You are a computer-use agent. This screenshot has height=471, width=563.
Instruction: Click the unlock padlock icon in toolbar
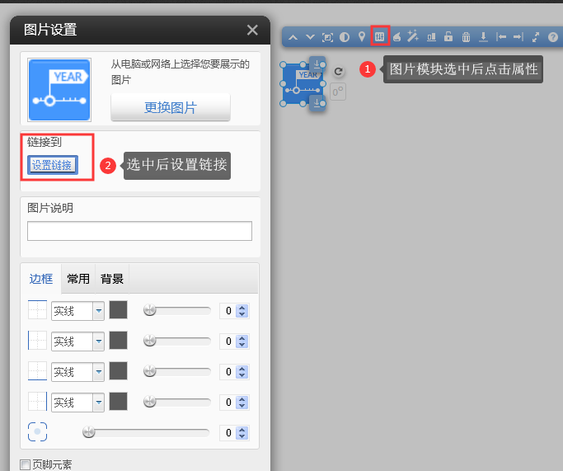coord(448,36)
